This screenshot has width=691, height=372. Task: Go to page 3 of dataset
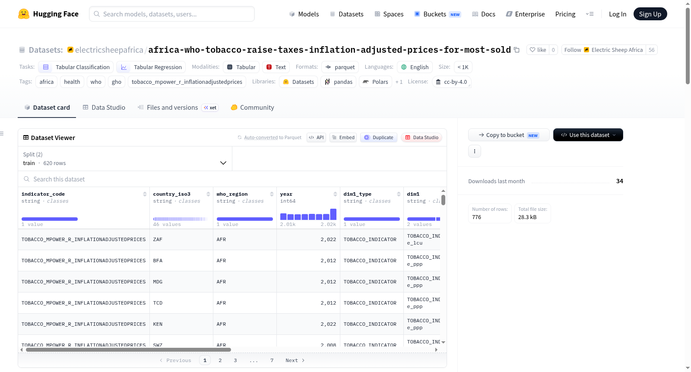point(235,360)
